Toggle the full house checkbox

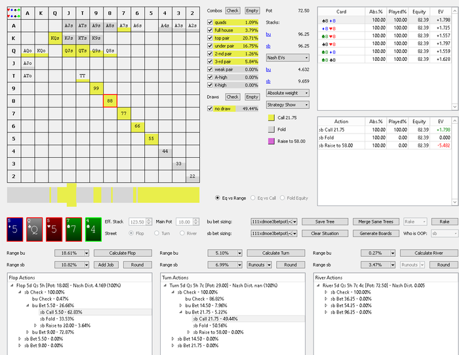210,30
